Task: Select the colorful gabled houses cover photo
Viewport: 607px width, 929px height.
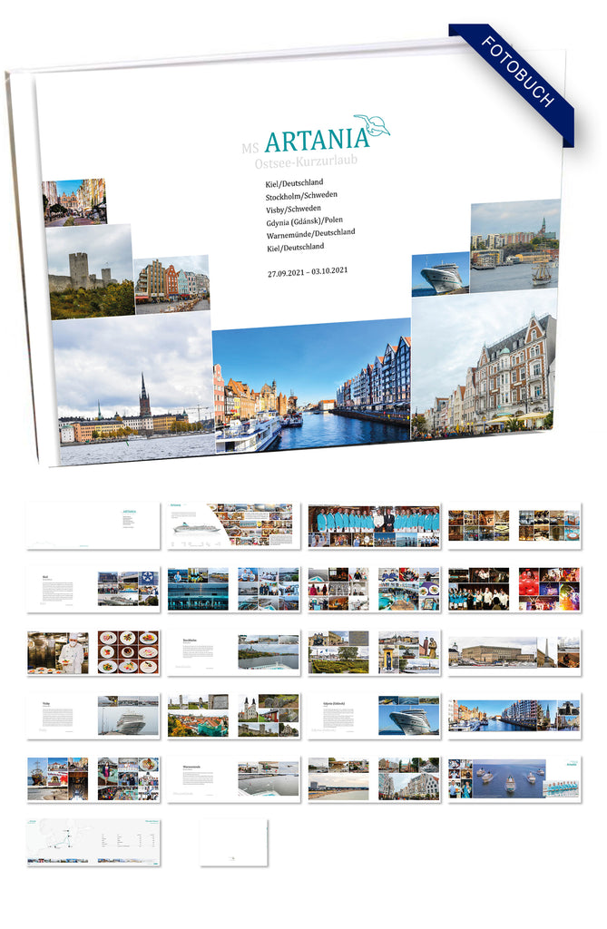Action: click(x=171, y=284)
